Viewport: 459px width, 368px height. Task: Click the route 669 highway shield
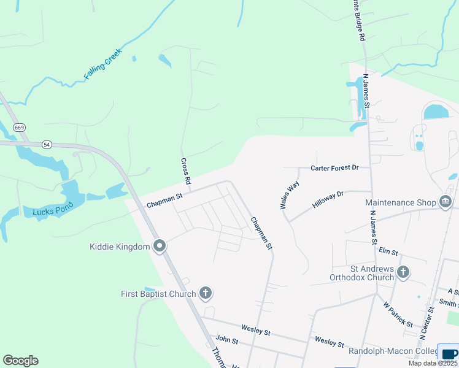point(19,128)
